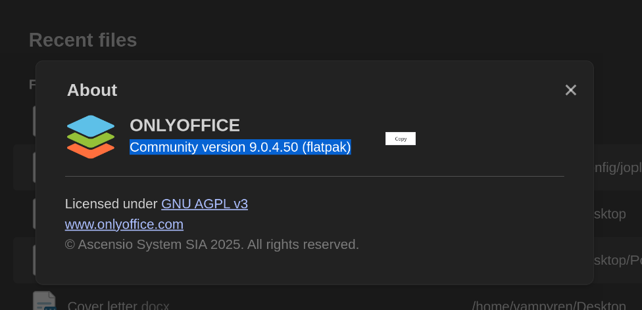Viewport: 642px width, 310px height.
Task: Open the GNU AGPL v3 license link
Action: (x=204, y=204)
